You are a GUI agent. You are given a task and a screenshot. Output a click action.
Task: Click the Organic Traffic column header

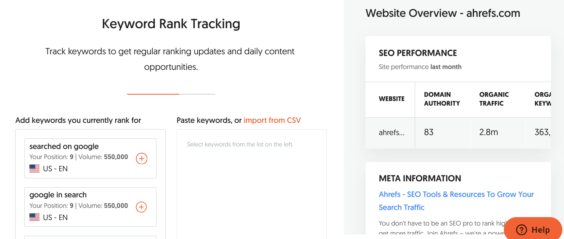tap(494, 99)
